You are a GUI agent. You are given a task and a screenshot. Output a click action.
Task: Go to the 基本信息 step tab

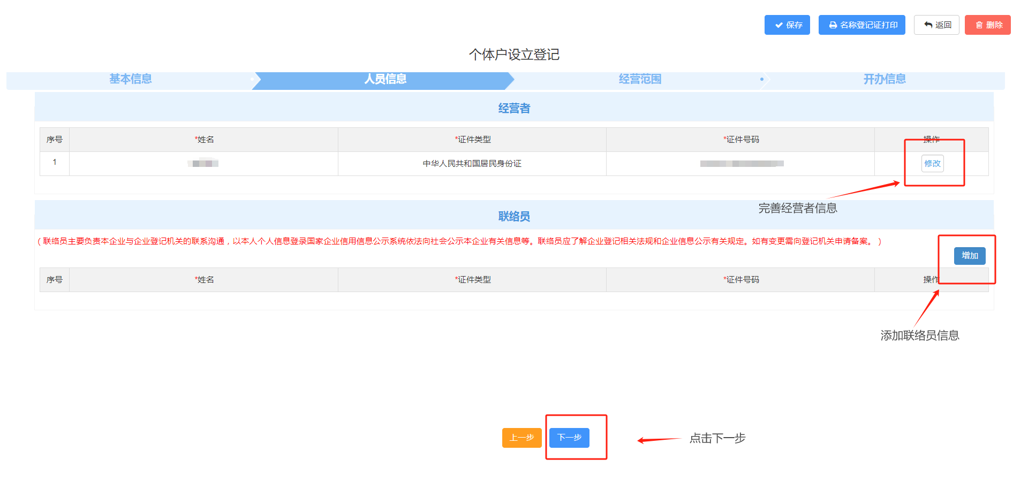(130, 79)
